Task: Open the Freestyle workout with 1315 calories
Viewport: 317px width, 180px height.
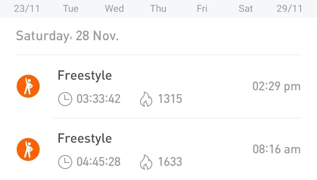Action: [x=85, y=75]
